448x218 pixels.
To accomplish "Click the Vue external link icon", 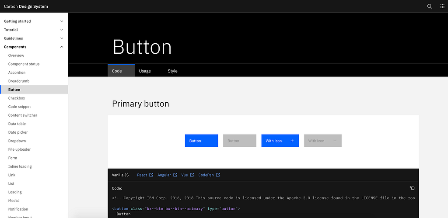I will tap(192, 175).
